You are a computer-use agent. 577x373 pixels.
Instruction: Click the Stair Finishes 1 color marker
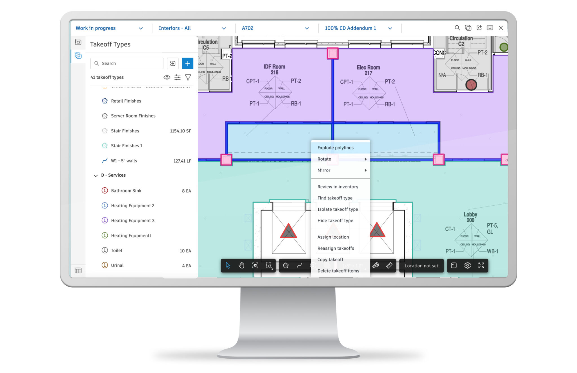(105, 146)
